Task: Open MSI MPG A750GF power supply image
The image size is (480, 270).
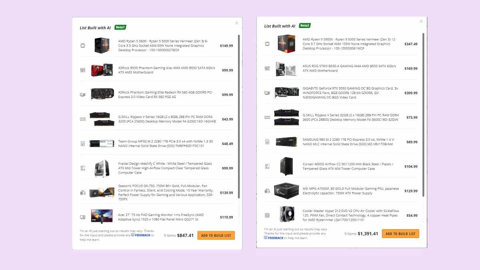Action: point(286,191)
